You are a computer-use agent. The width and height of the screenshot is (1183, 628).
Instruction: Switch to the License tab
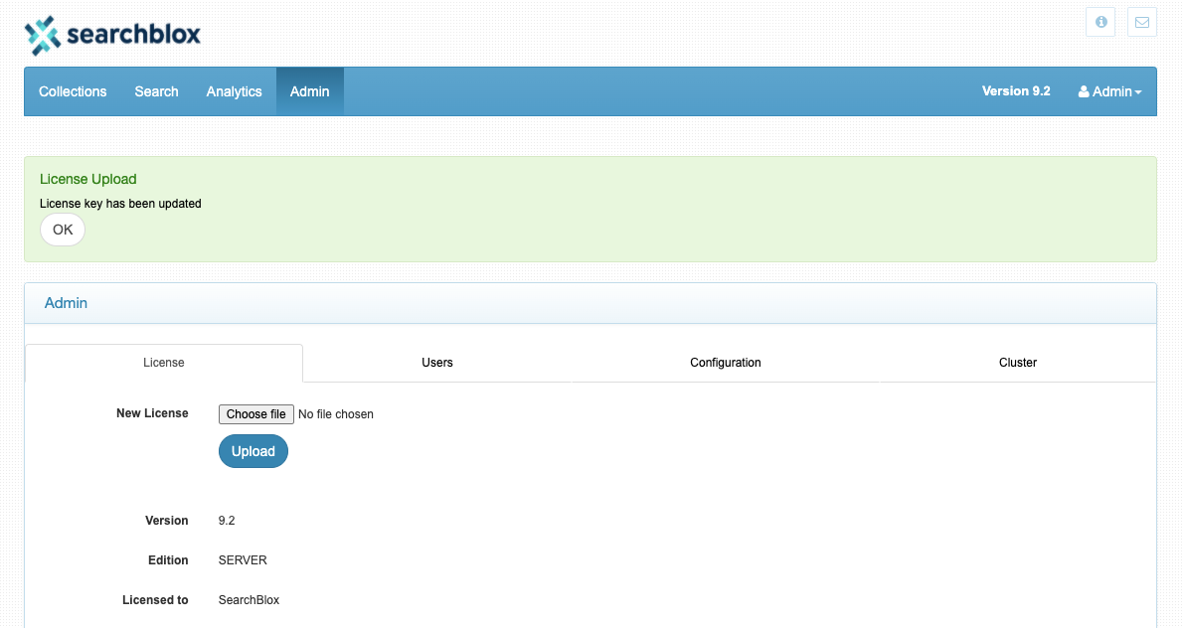click(164, 363)
